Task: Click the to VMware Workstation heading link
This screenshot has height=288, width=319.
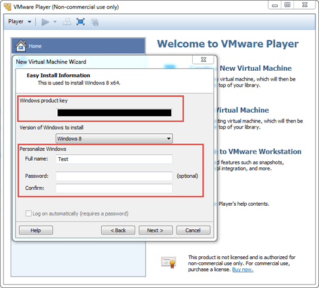Action: pyautogui.click(x=260, y=152)
